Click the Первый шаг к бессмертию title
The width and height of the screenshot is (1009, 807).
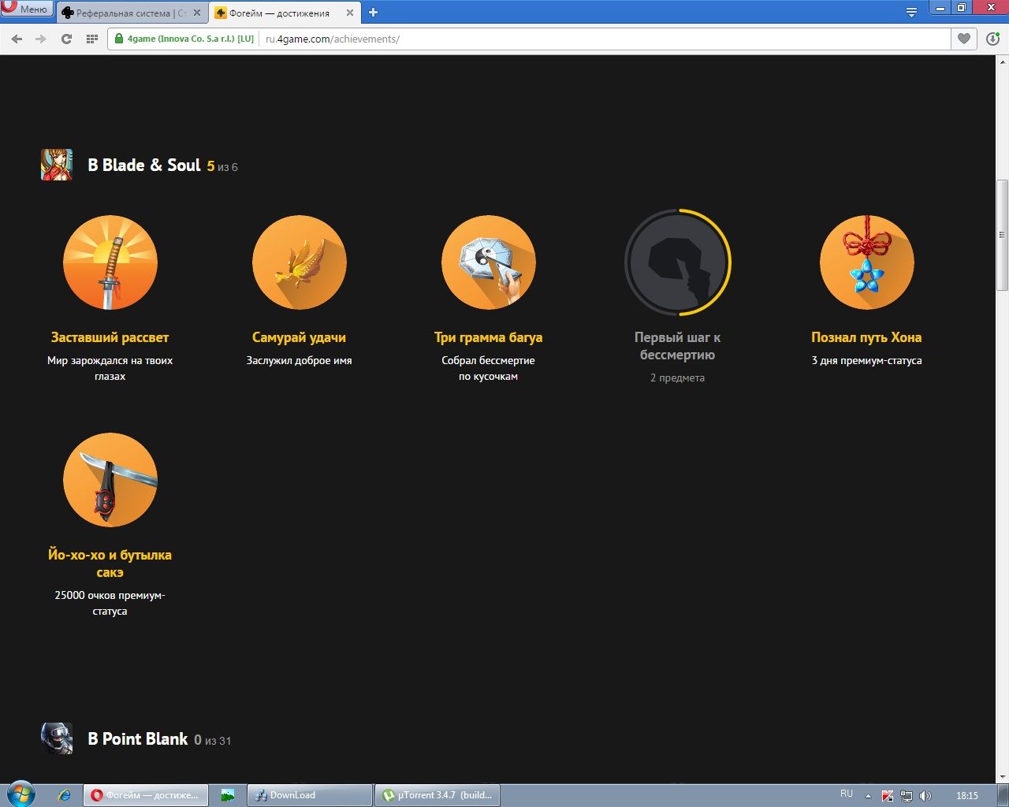click(678, 346)
